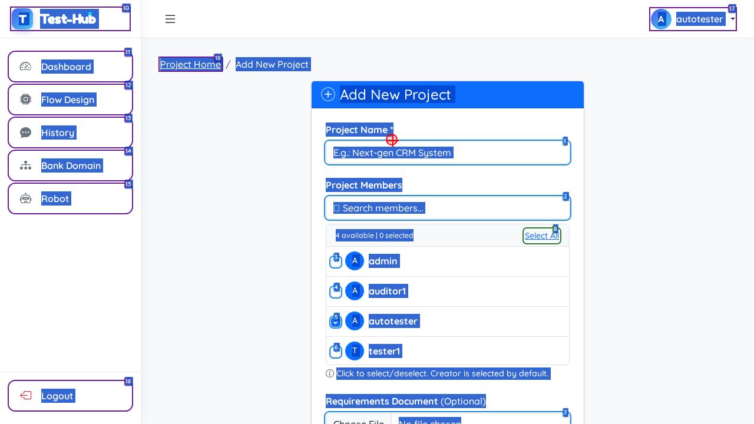Click the Dashboard gauge icon
Image resolution: width=754 pixels, height=424 pixels.
pos(25,67)
